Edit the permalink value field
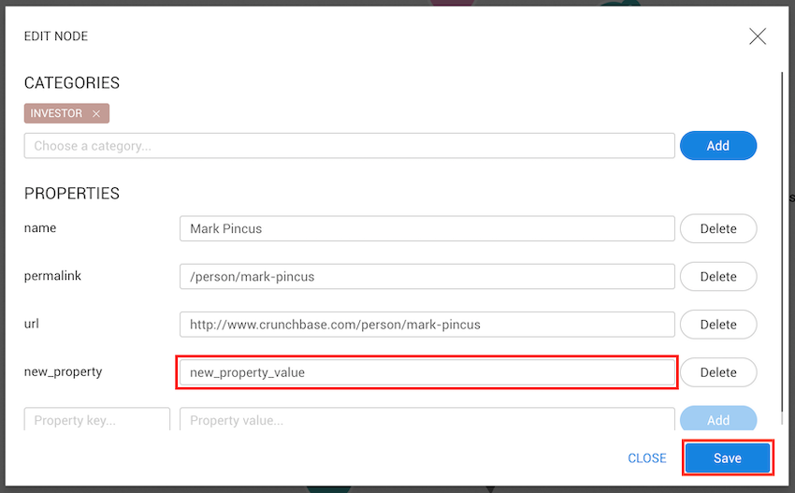This screenshot has height=493, width=795. pos(426,276)
